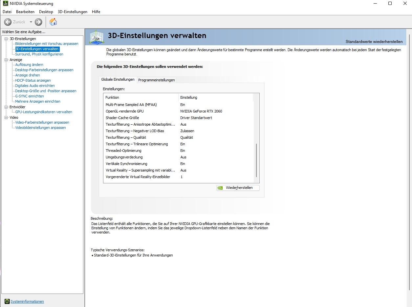Viewport: 412px width, 307px height.
Task: Click the back arrow icon
Action: pos(8,22)
